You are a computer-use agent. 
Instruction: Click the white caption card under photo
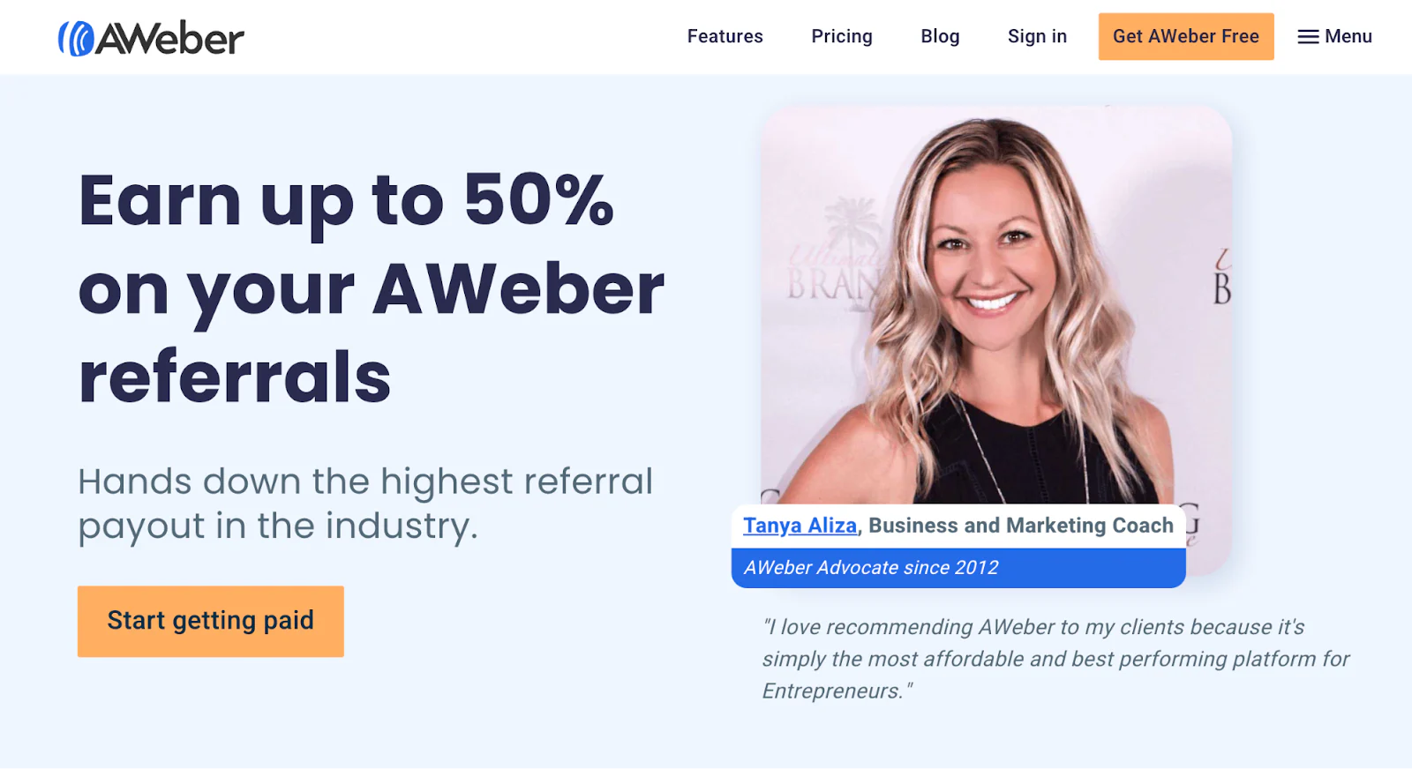pos(958,526)
